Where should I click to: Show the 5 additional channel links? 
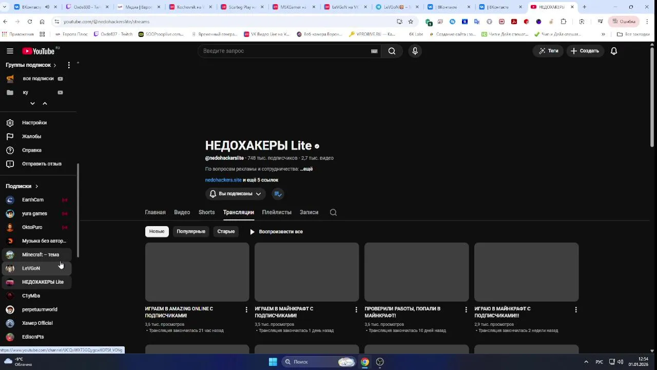[261, 180]
